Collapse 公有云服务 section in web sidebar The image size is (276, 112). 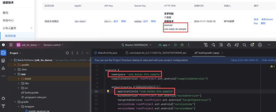pos(32,28)
